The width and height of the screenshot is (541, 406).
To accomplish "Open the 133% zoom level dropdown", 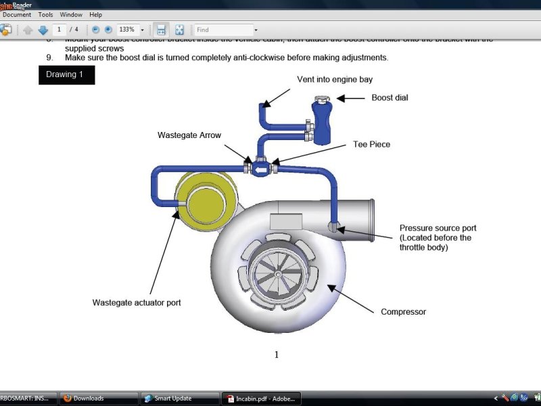I will pos(143,30).
